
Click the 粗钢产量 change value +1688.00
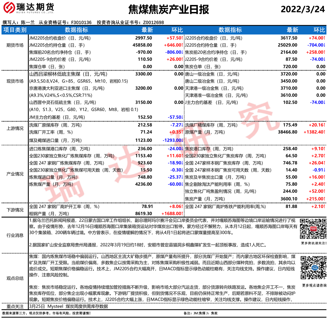click(172, 214)
